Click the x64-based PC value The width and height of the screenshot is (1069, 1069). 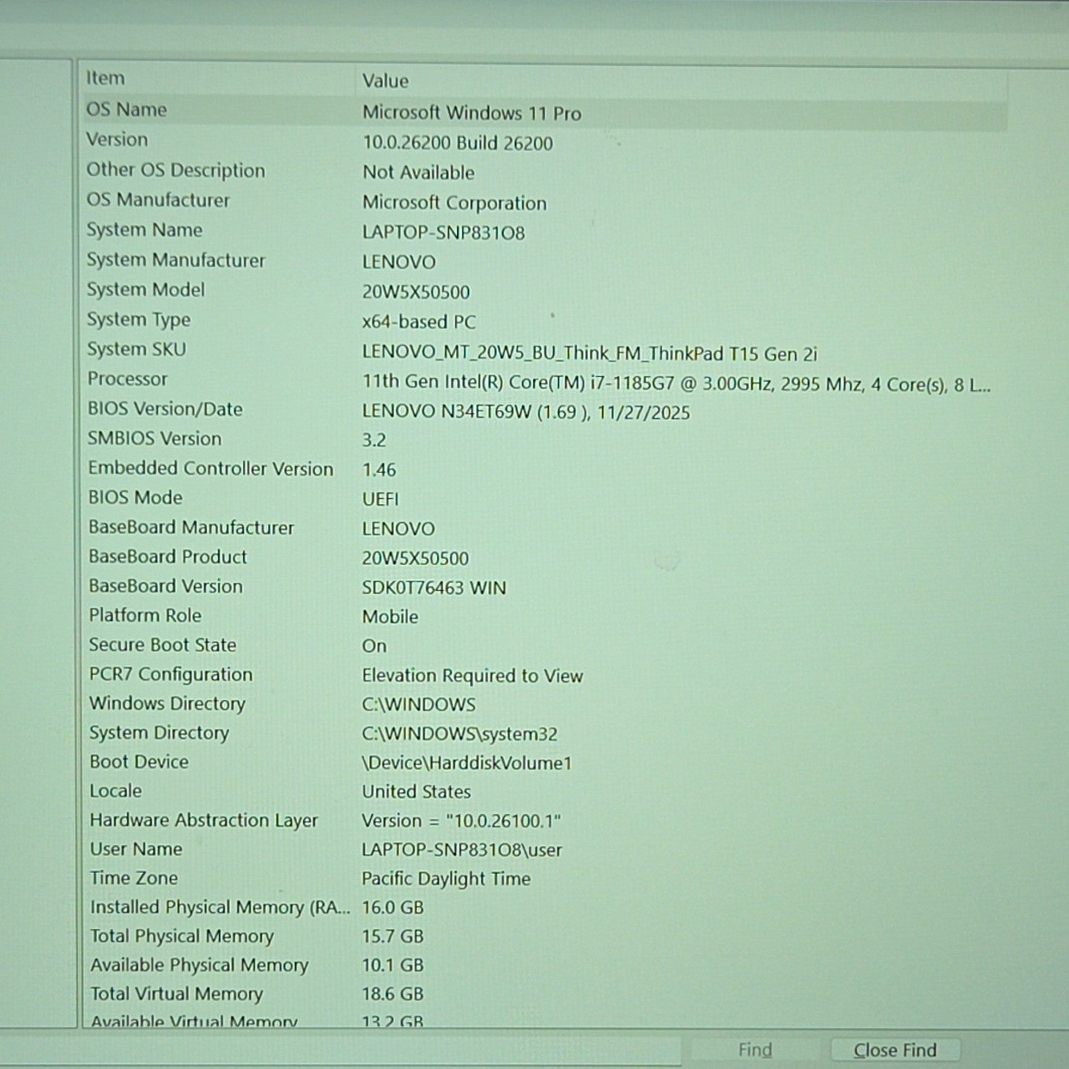418,322
